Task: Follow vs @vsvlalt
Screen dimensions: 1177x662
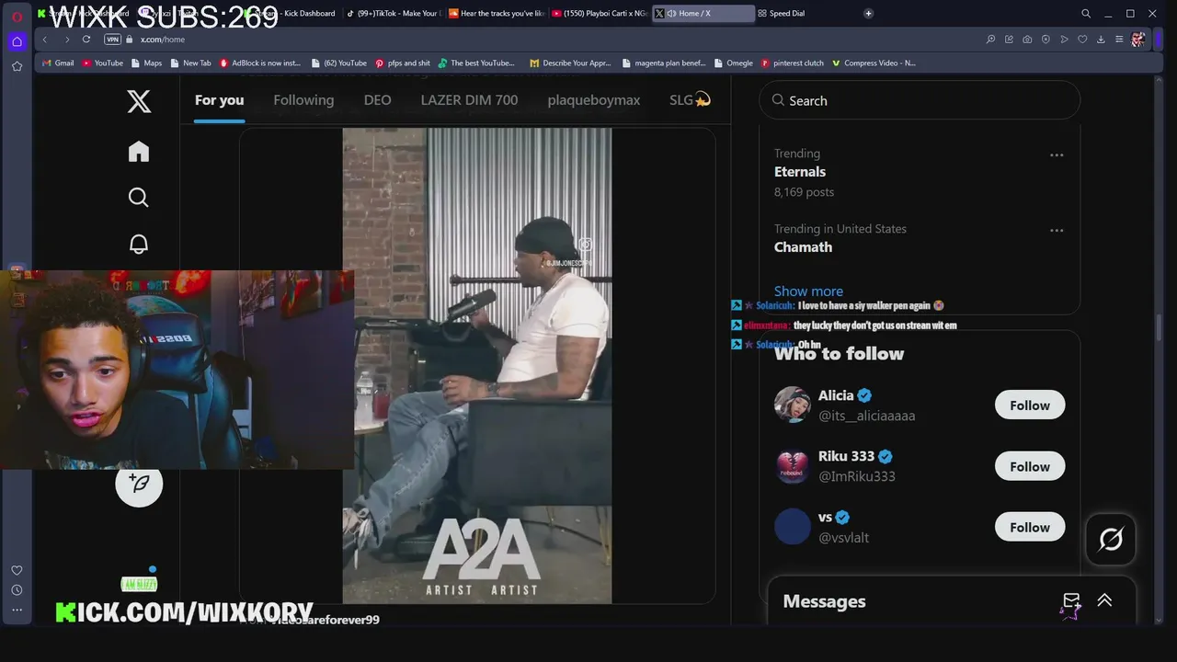Action: pyautogui.click(x=1030, y=527)
